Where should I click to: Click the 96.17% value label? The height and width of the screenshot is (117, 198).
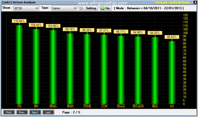(121, 32)
